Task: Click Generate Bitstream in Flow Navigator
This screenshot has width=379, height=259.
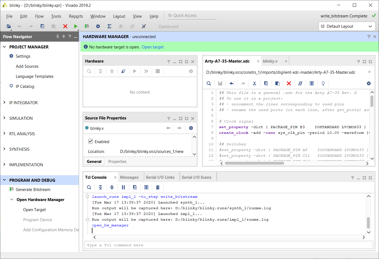Action: click(x=33, y=190)
